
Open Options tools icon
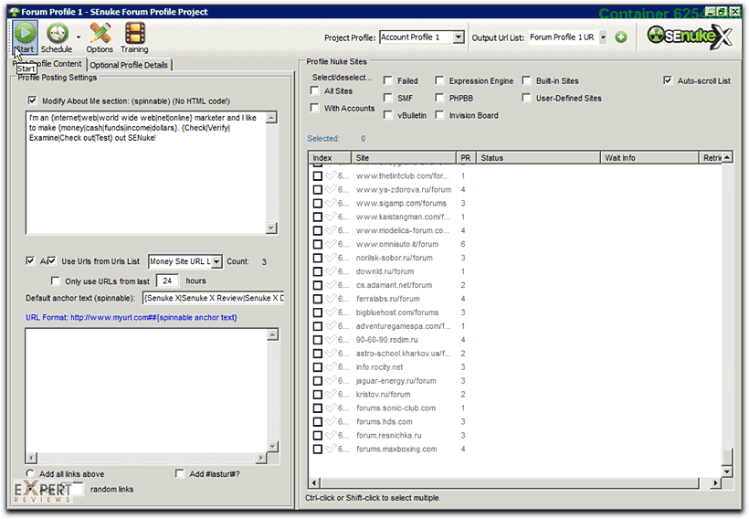(100, 33)
